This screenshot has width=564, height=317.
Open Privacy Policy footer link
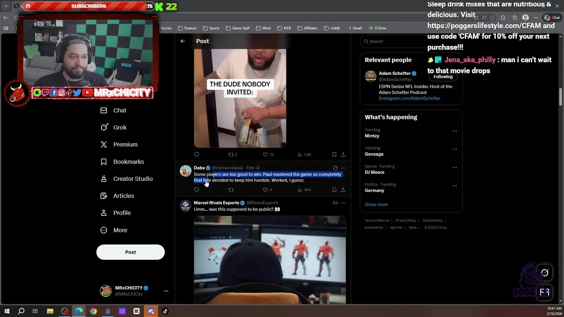[x=406, y=221]
